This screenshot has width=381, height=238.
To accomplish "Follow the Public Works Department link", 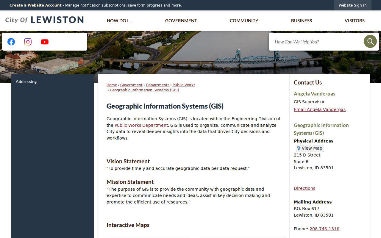I will [x=141, y=125].
